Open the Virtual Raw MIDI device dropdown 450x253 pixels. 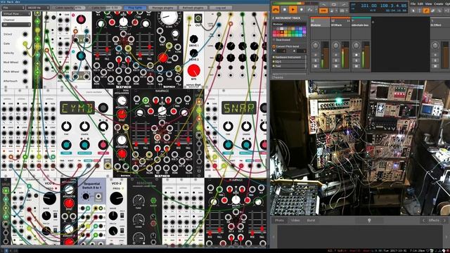coord(16,14)
